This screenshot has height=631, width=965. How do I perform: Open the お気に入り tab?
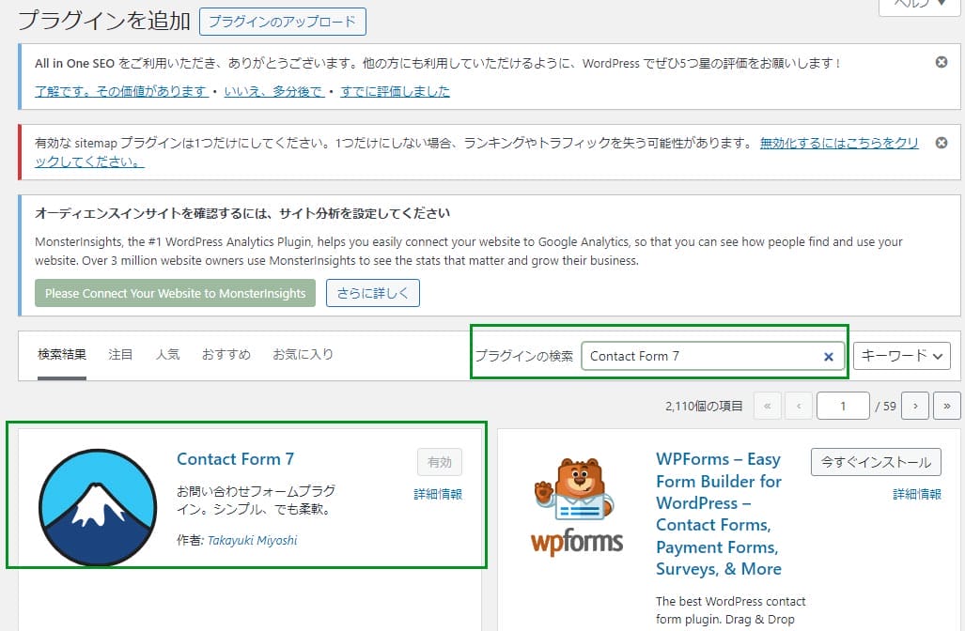click(x=303, y=354)
